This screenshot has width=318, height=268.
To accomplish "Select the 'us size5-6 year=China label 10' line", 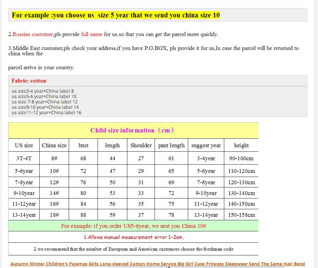I will pos(44,96).
